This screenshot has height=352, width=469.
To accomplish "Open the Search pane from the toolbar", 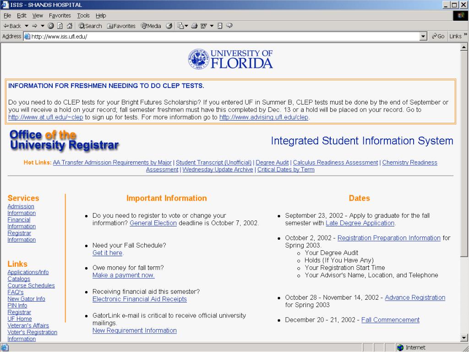I will (90, 26).
